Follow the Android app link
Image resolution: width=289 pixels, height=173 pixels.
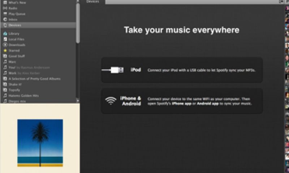click(x=208, y=103)
